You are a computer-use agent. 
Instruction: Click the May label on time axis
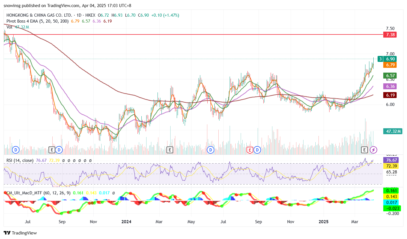click(191, 222)
